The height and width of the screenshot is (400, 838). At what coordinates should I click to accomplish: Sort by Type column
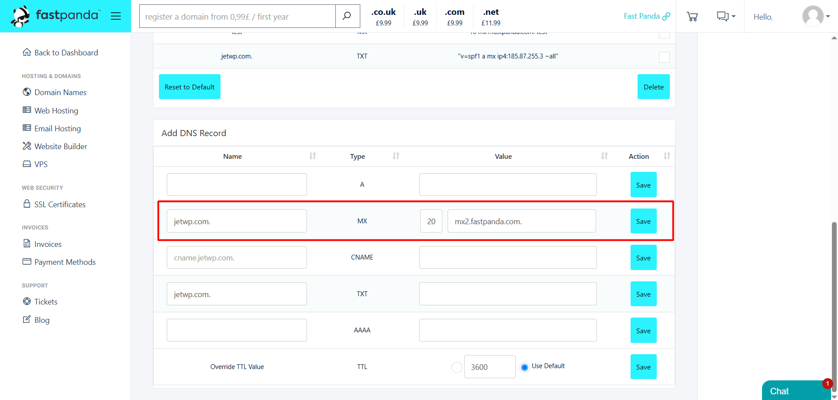click(396, 156)
